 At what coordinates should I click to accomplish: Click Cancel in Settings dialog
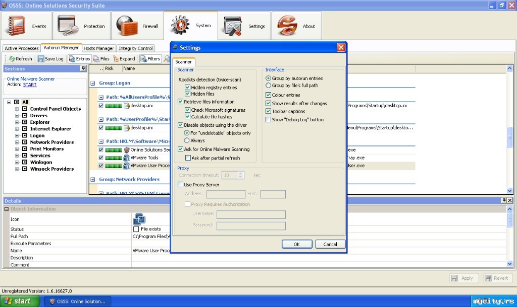[330, 244]
